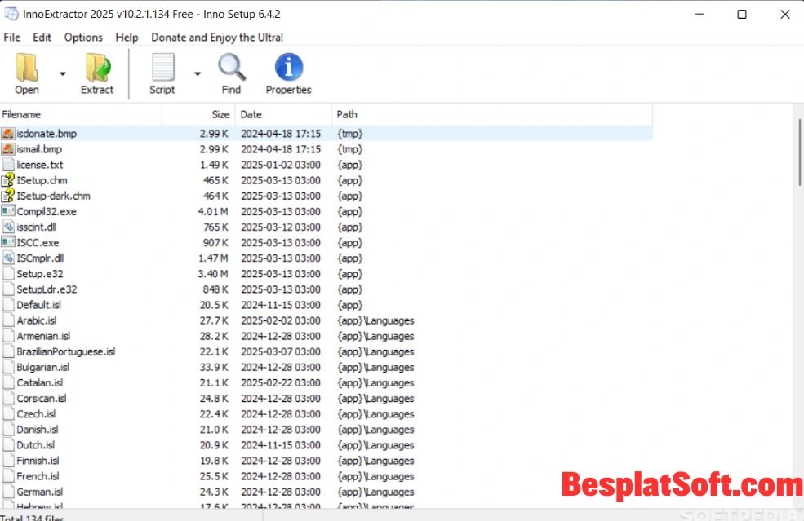Click the Compil32.exe application icon
Screen dimensions: 804x521
point(10,211)
